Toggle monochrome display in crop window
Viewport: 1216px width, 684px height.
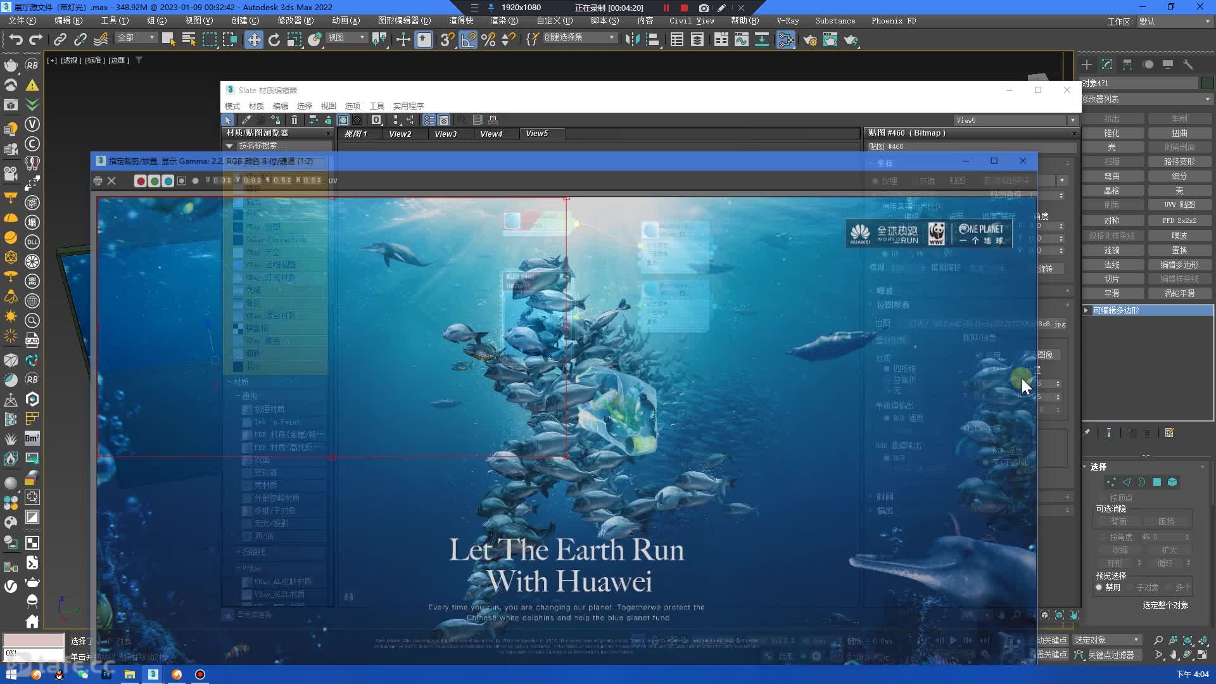(x=196, y=180)
